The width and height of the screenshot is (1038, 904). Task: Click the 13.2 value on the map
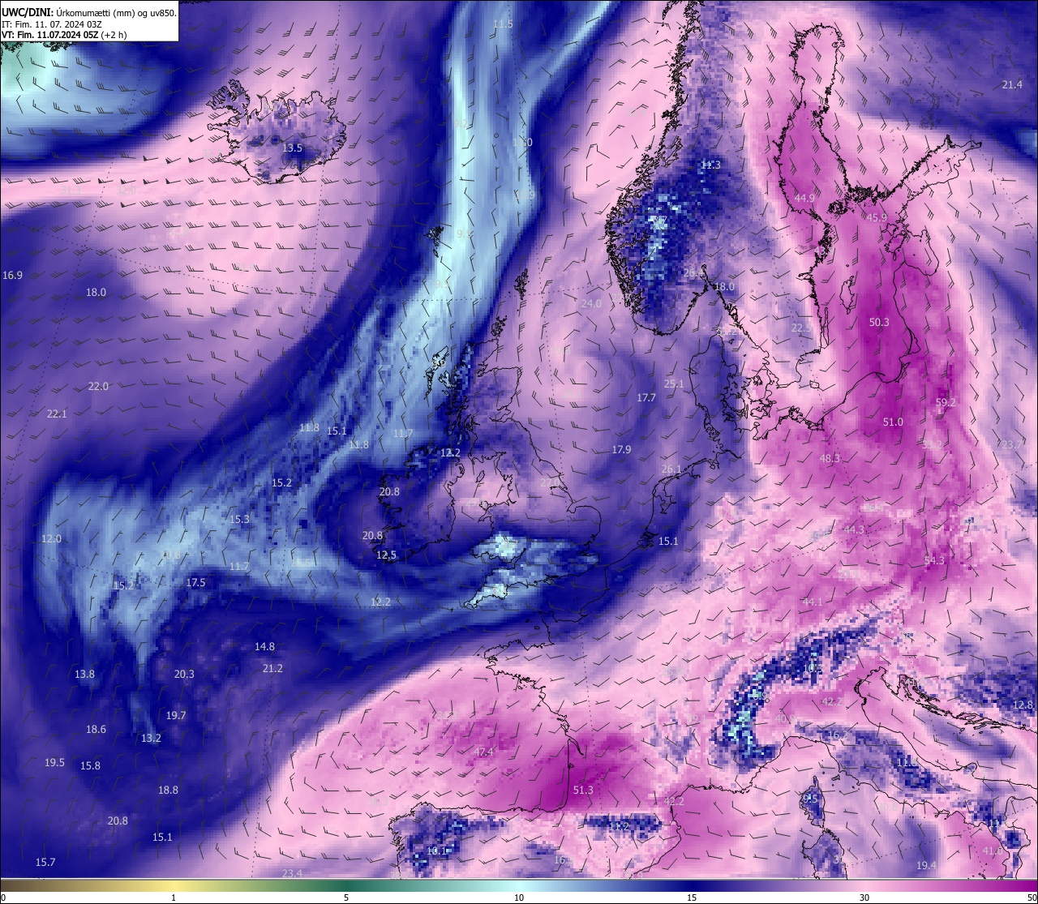151,739
